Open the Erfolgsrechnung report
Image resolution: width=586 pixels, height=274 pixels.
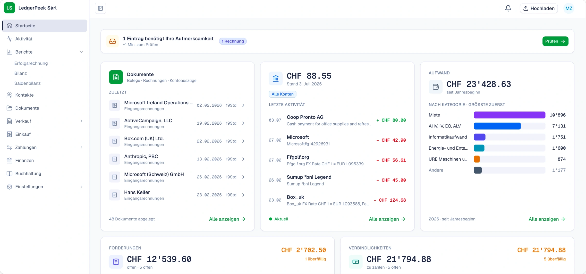click(x=31, y=63)
